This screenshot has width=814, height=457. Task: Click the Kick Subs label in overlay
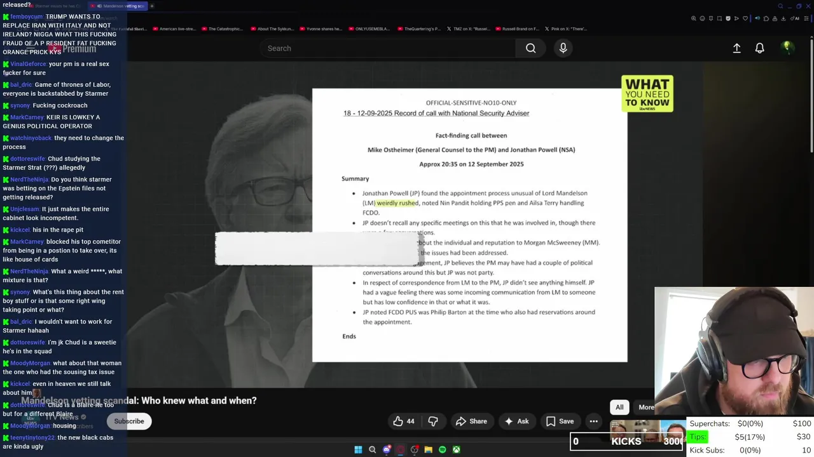707,450
